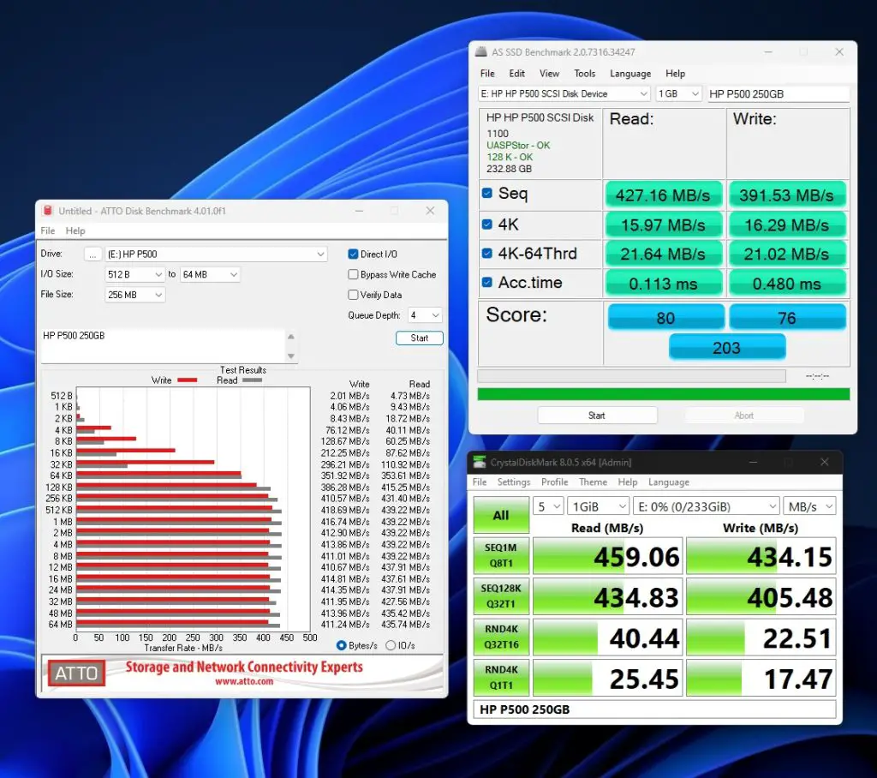Open Language menu in AS SSD Benchmark
The width and height of the screenshot is (877, 778).
(x=630, y=74)
